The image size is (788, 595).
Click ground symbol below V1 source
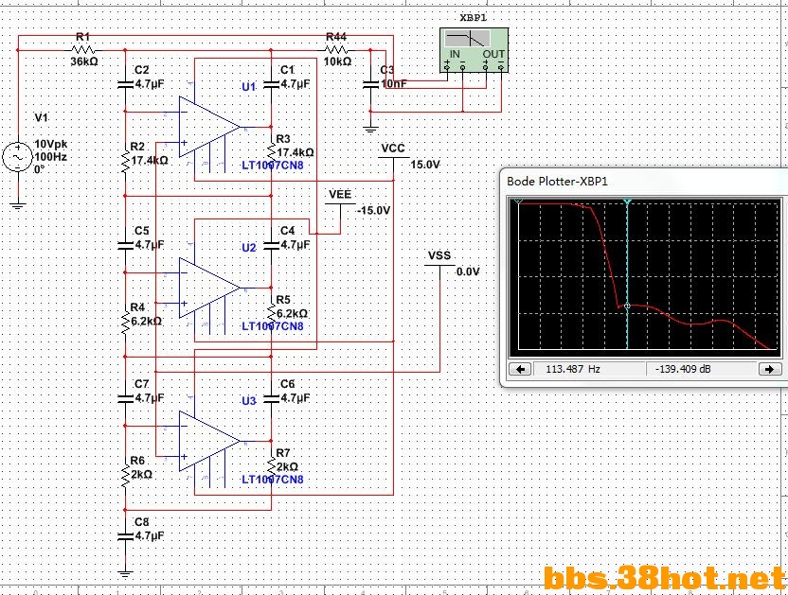click(18, 205)
